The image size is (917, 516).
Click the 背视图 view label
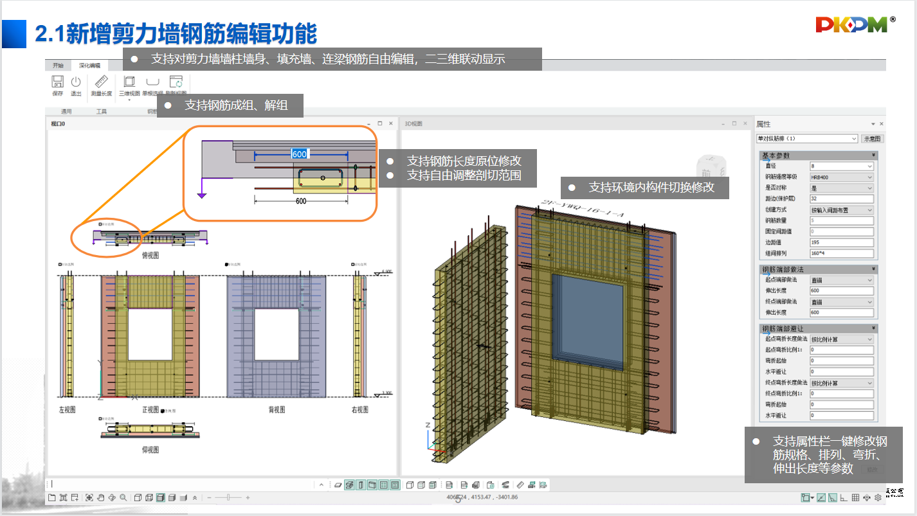point(277,410)
